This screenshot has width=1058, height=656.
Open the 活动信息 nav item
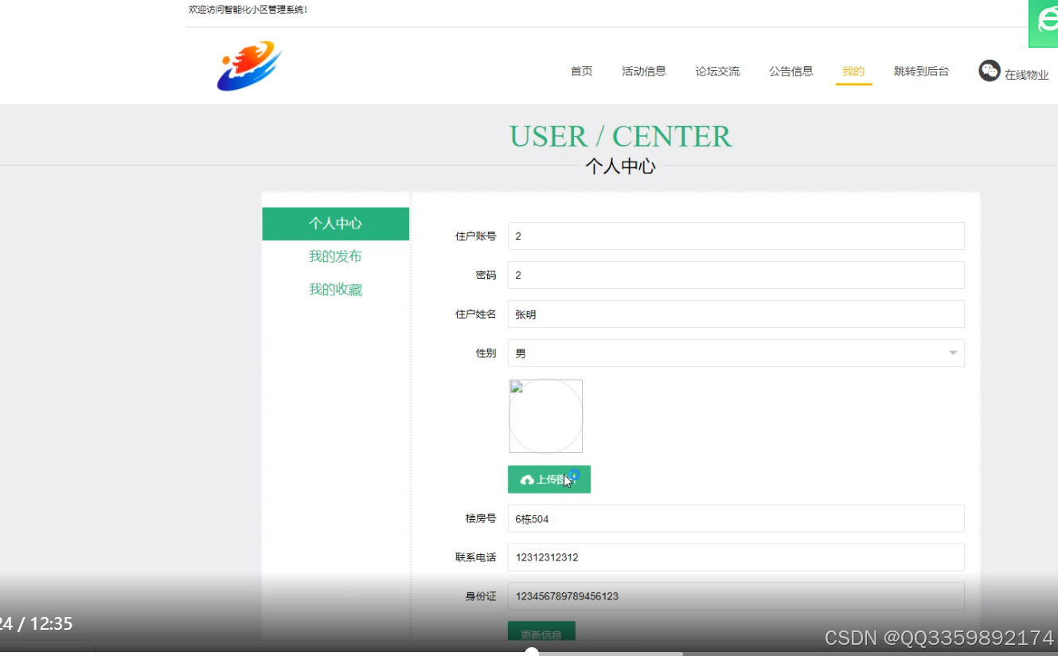pyautogui.click(x=644, y=71)
